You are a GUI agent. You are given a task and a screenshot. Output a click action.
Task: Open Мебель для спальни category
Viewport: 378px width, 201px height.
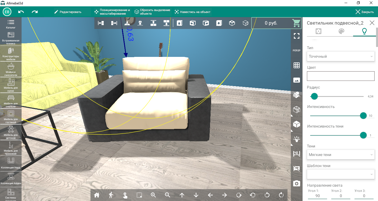[x=11, y=101]
